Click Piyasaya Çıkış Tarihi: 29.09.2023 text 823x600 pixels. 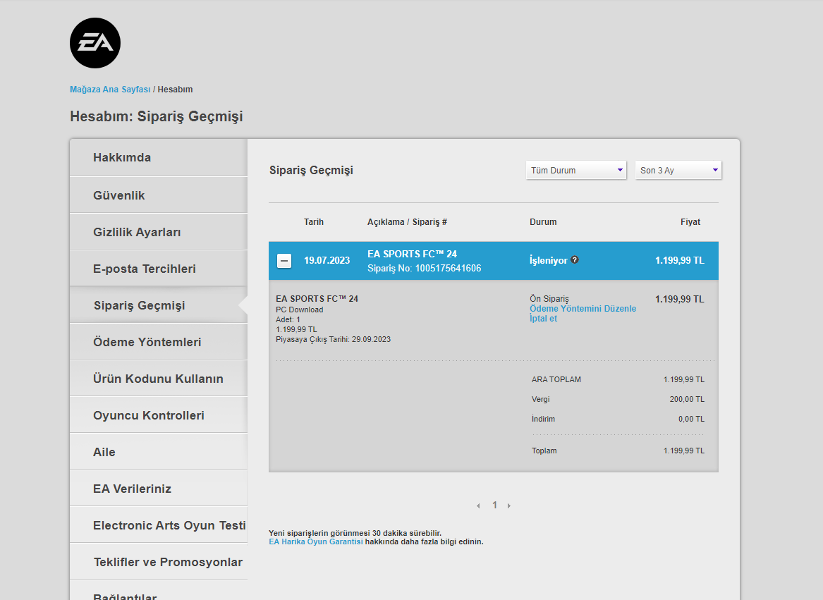point(334,340)
